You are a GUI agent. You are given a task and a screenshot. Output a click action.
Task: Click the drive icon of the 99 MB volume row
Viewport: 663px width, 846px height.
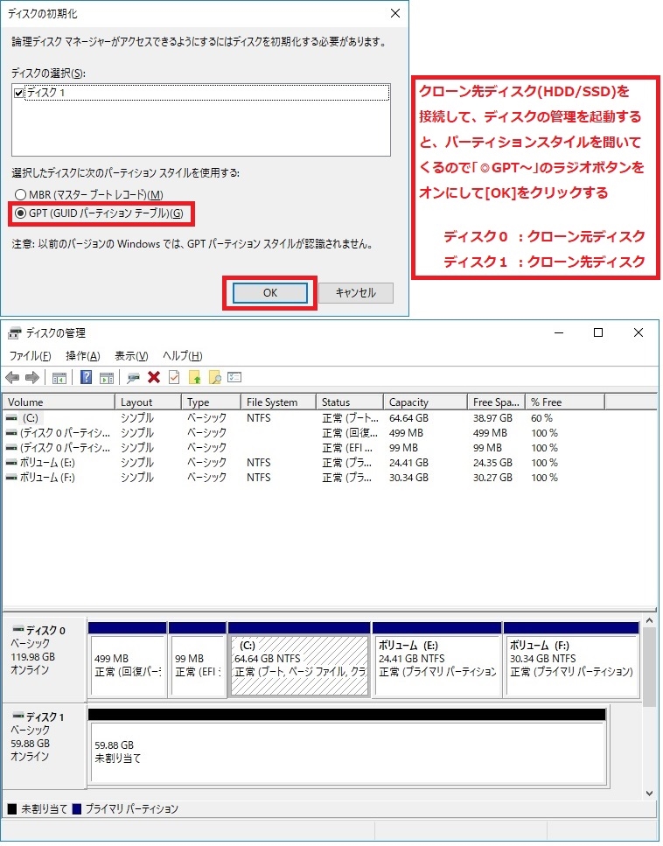coord(11,448)
